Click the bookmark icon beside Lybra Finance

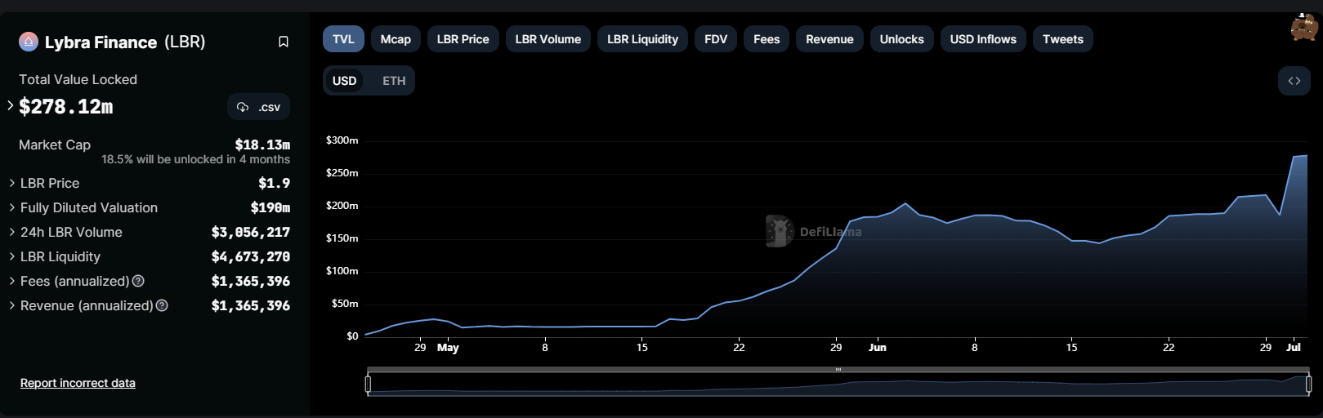(284, 42)
